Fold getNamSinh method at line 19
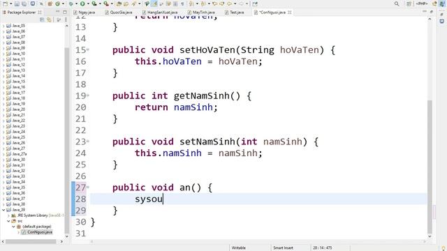This screenshot has height=251, width=447. (88, 96)
